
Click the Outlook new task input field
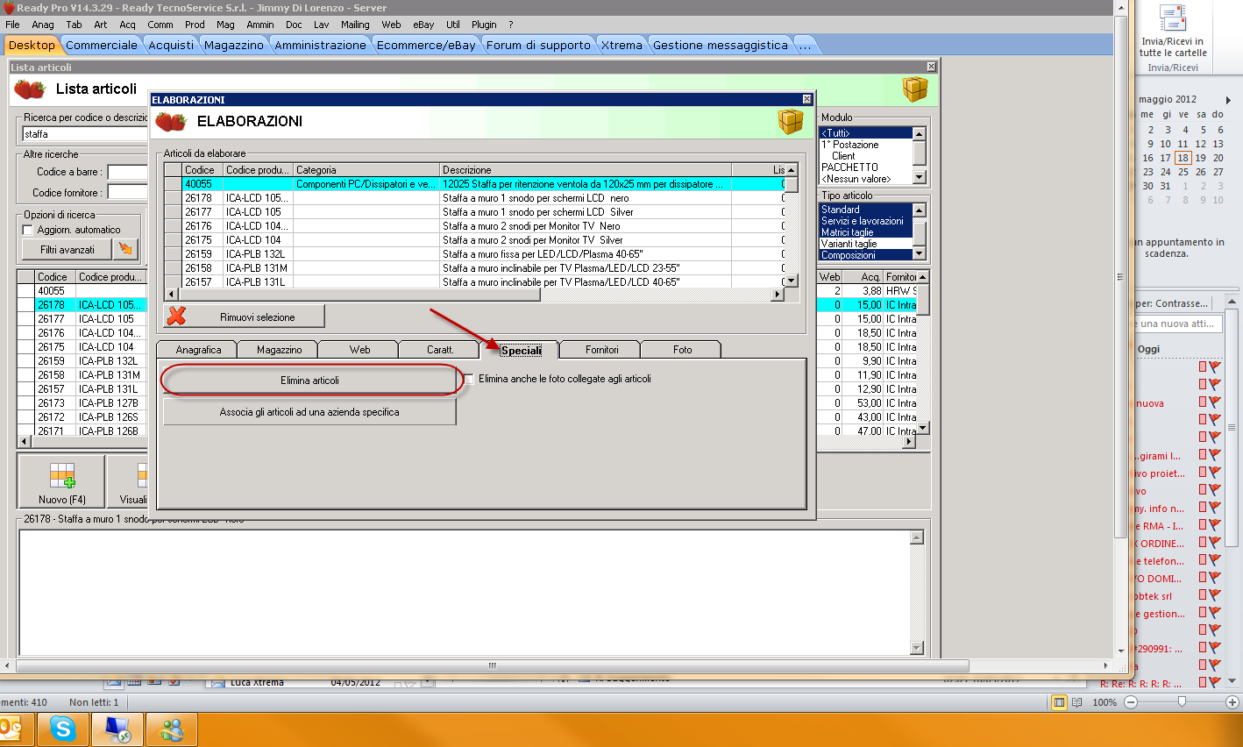tap(1178, 324)
